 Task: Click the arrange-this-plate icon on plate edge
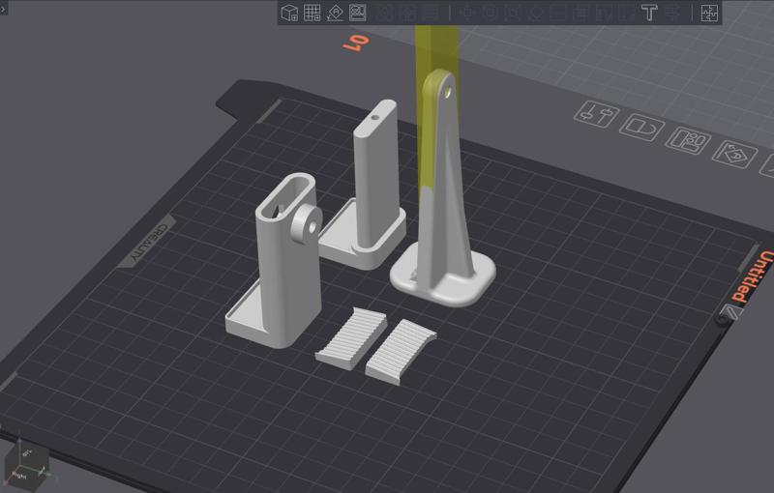[x=688, y=141]
